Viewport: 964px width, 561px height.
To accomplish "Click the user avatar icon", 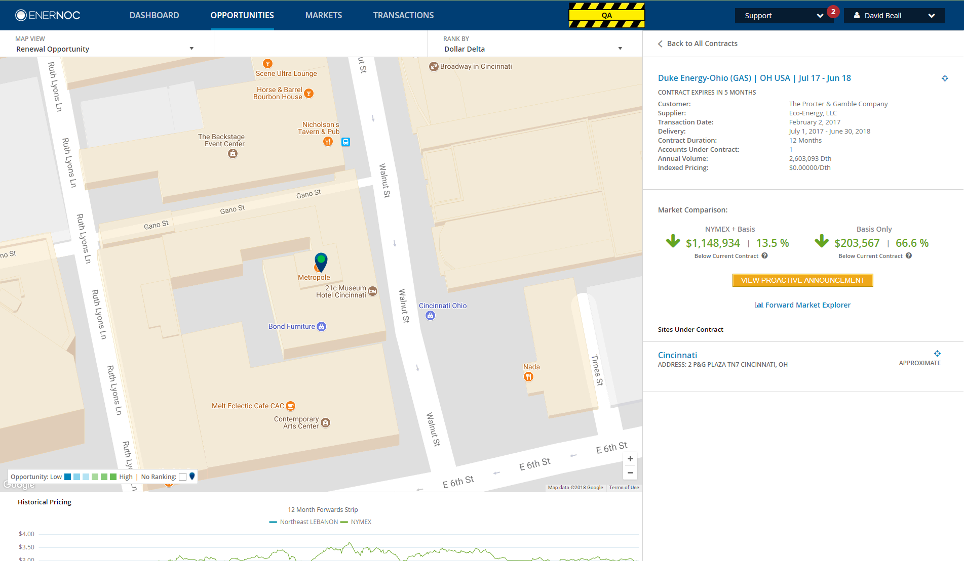I will coord(857,16).
